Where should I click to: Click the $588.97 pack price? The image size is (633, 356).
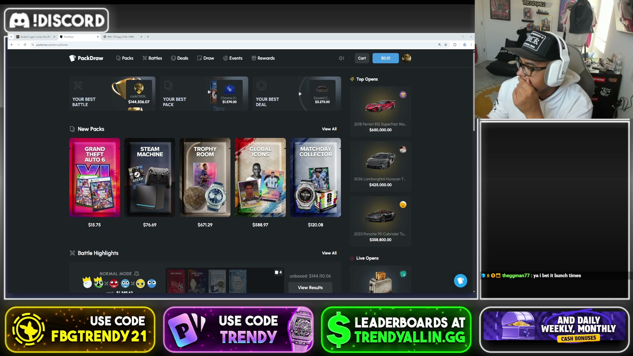click(260, 225)
